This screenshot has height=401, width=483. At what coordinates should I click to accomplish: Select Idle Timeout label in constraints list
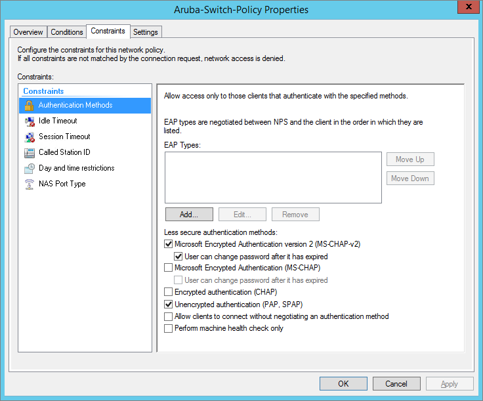coord(58,121)
